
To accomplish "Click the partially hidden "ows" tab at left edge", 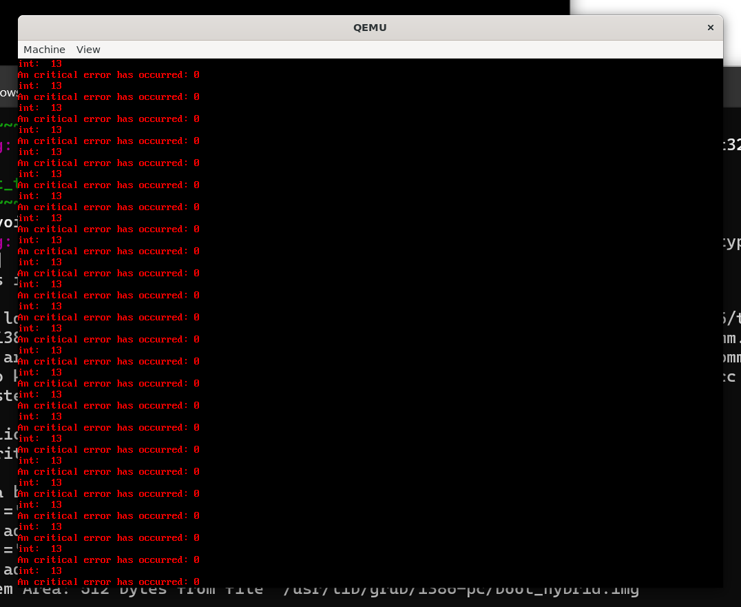I will (8, 92).
